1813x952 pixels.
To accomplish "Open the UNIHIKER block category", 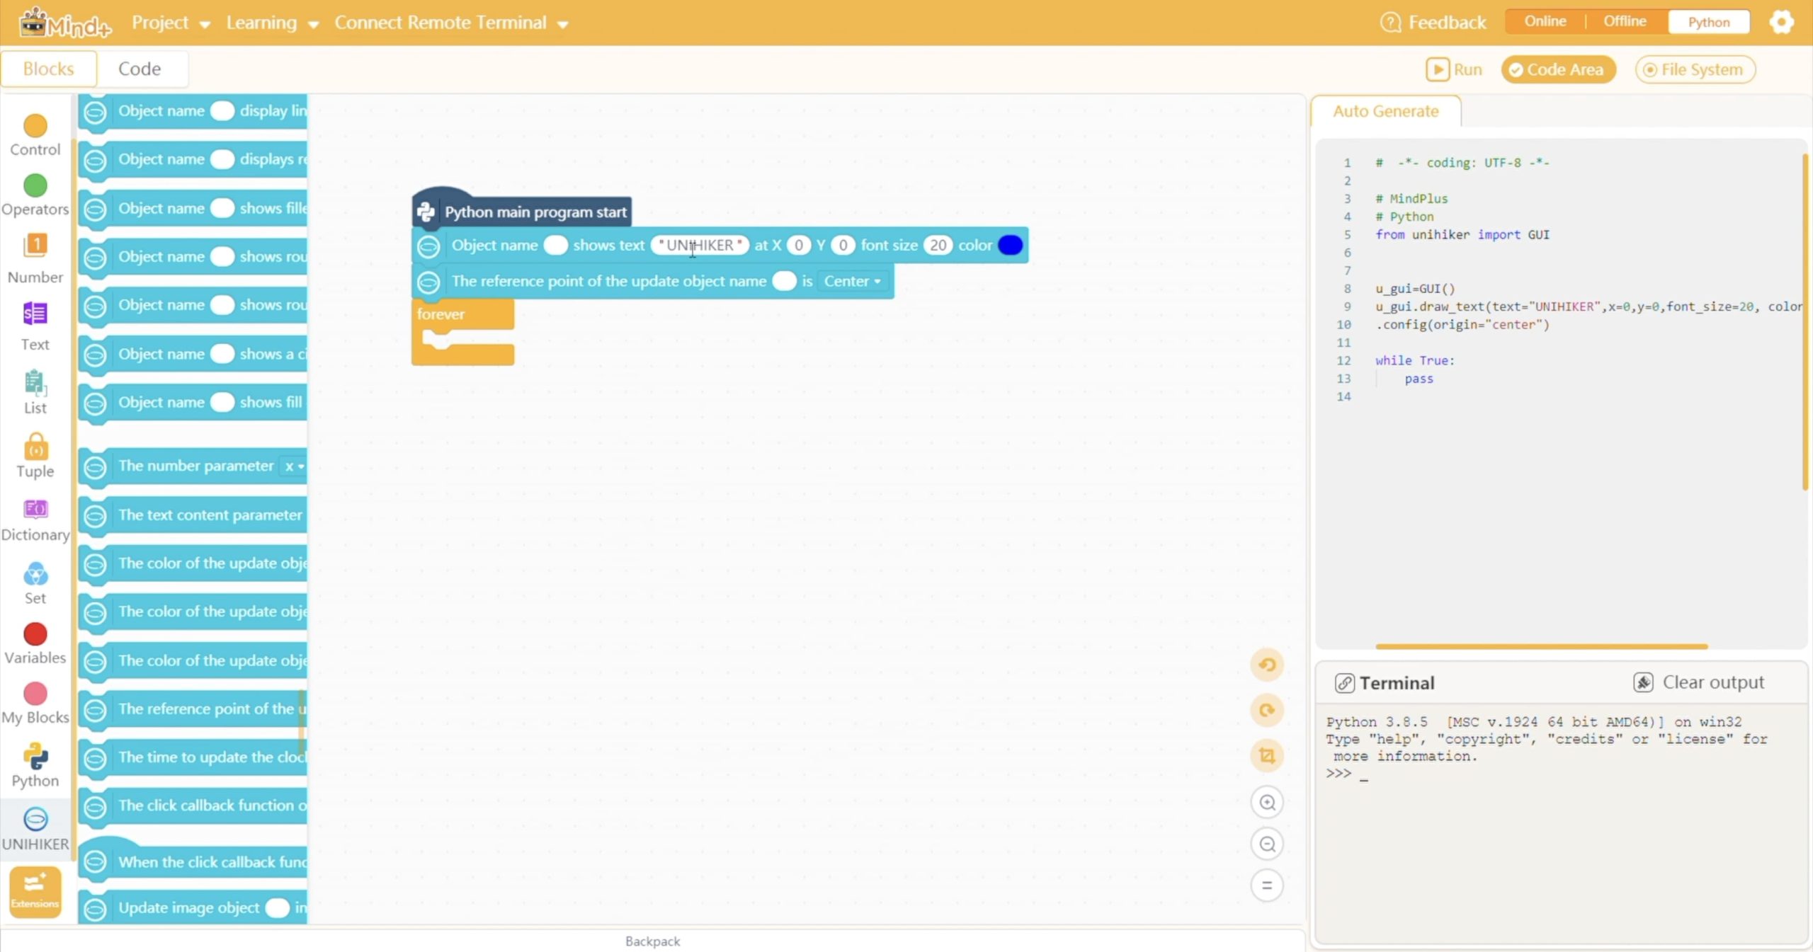I will pyautogui.click(x=35, y=827).
